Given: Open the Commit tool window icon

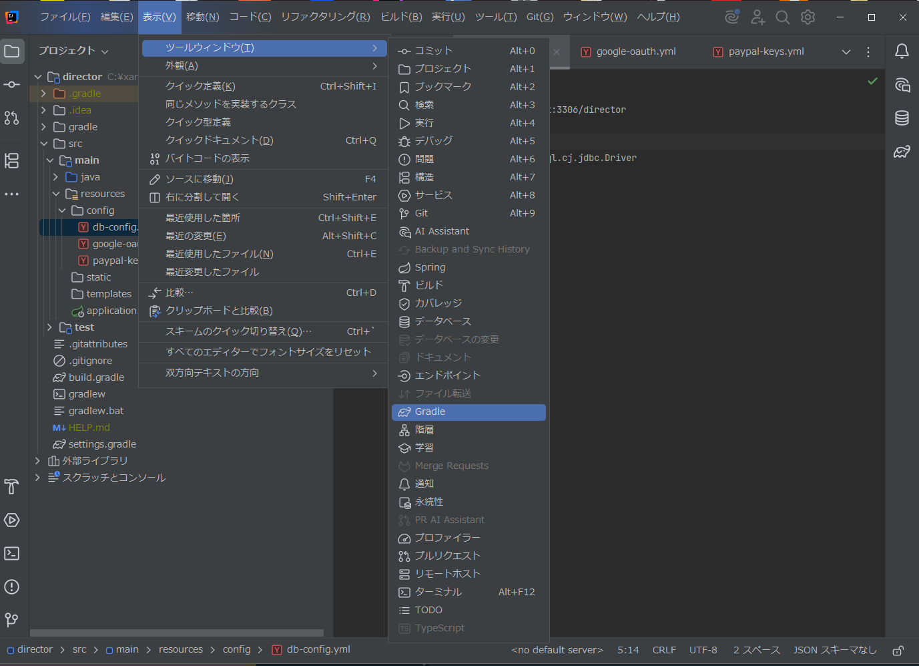Looking at the screenshot, I should point(12,85).
